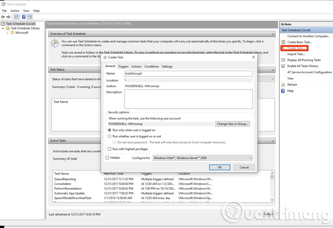333x228 pixels.
Task: Toggle the Show/Hide Action Pane toolbar icon
Action: pos(30,17)
